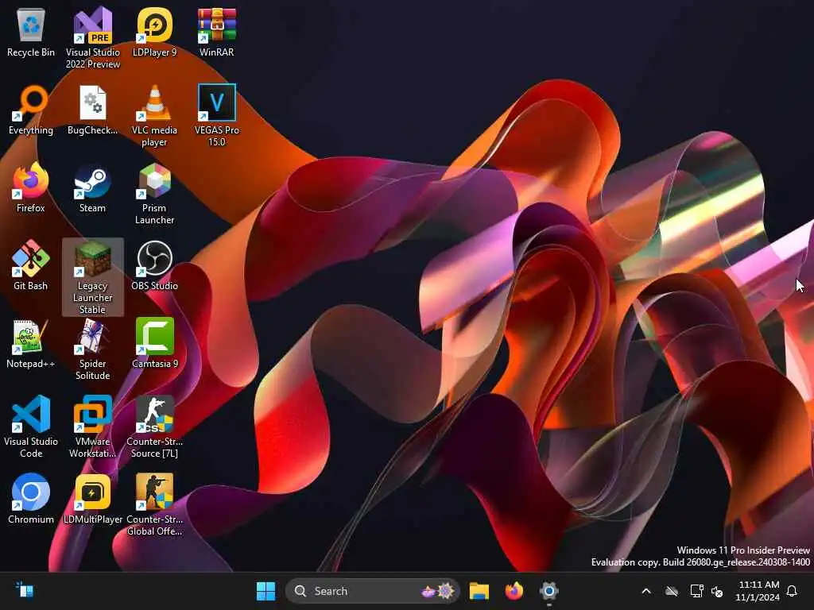Select Counter-Strike Global Offensive shortcut
The image size is (814, 610).
155,504
